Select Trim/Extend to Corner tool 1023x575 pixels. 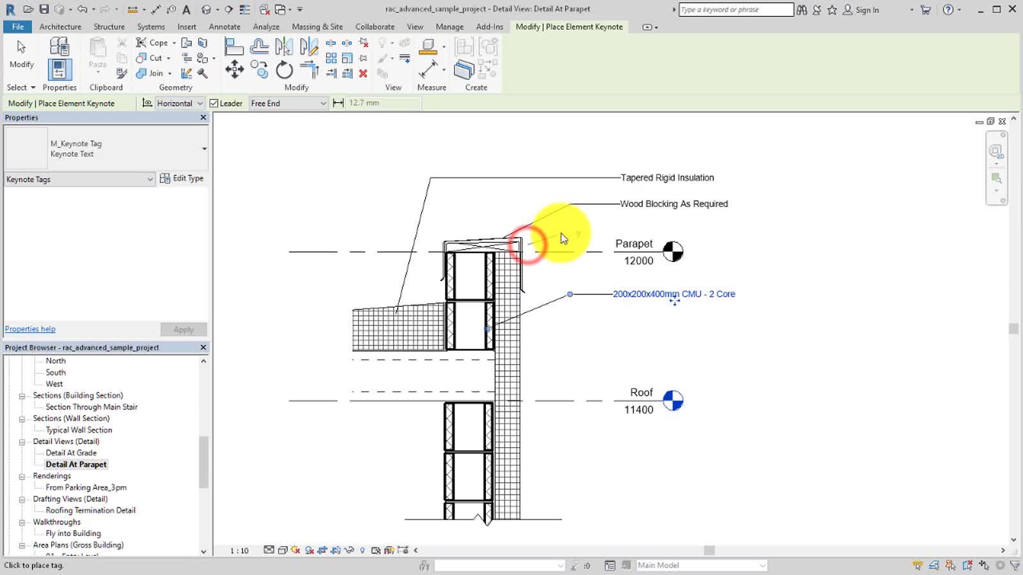coord(309,69)
